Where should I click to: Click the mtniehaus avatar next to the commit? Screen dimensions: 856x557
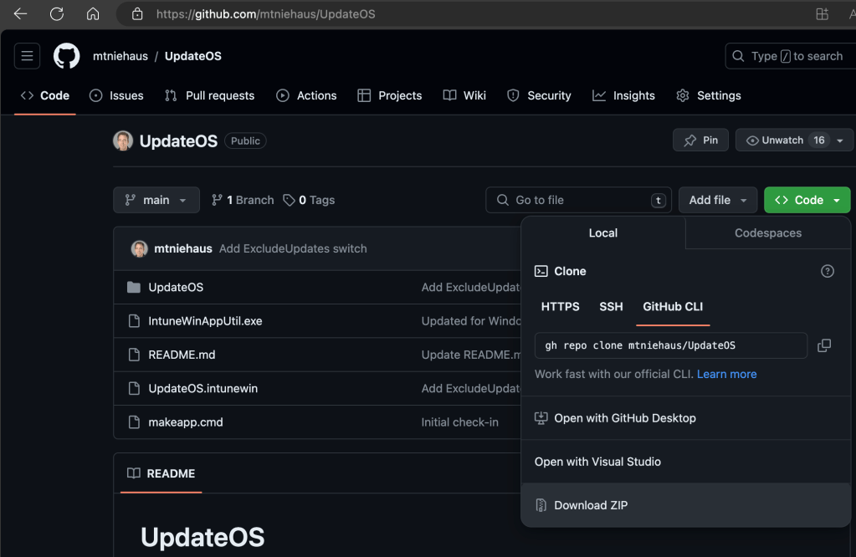click(x=140, y=248)
